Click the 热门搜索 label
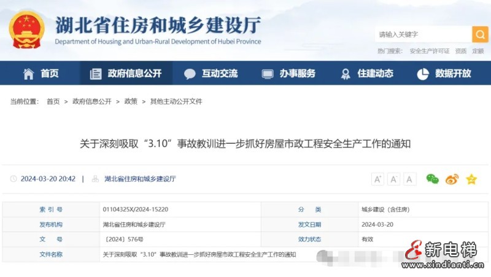Image resolution: width=491 pixels, height=277 pixels. pos(390,51)
